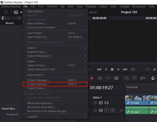Viewport: 157px width, 122px height.
Task: Open the Color menu
Action: (113, 7)
